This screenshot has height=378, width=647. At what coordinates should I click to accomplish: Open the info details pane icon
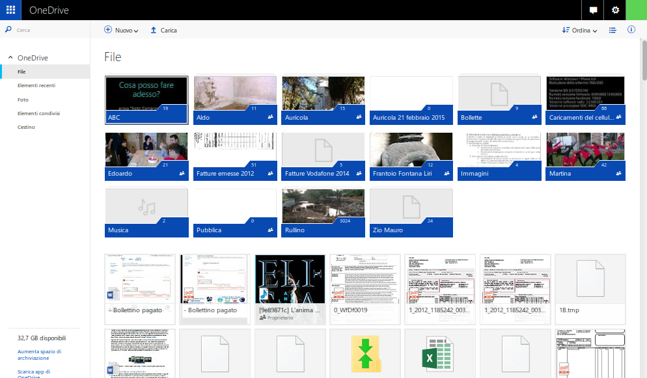631,30
